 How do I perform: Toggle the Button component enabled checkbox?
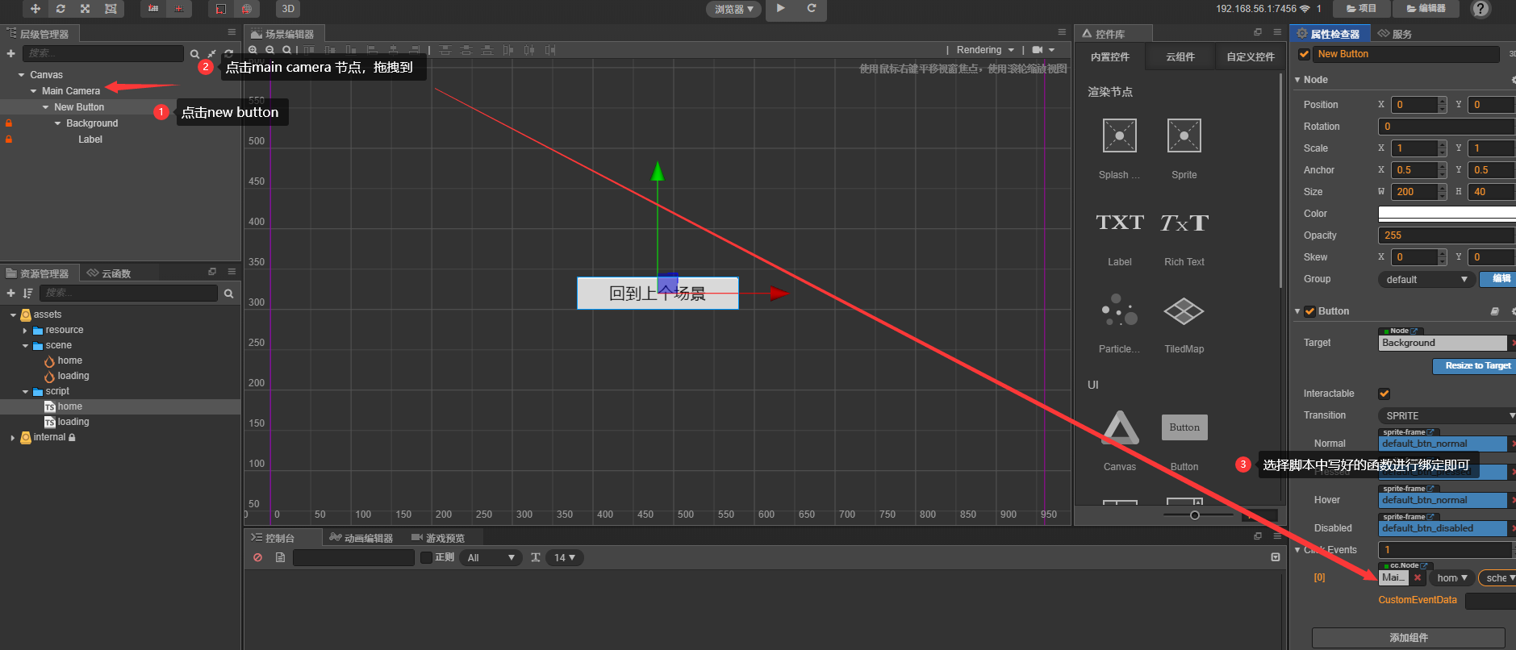(1310, 311)
